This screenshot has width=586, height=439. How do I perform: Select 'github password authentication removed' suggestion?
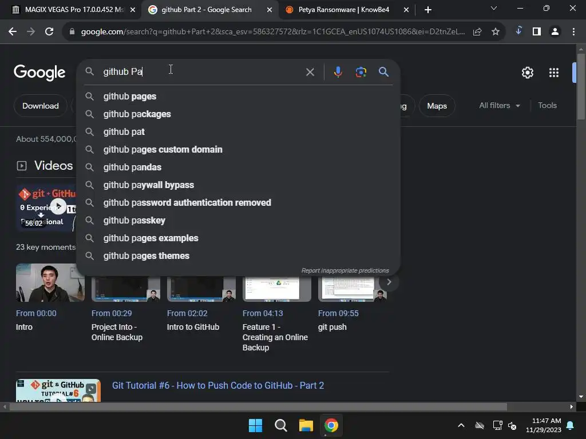(238, 203)
